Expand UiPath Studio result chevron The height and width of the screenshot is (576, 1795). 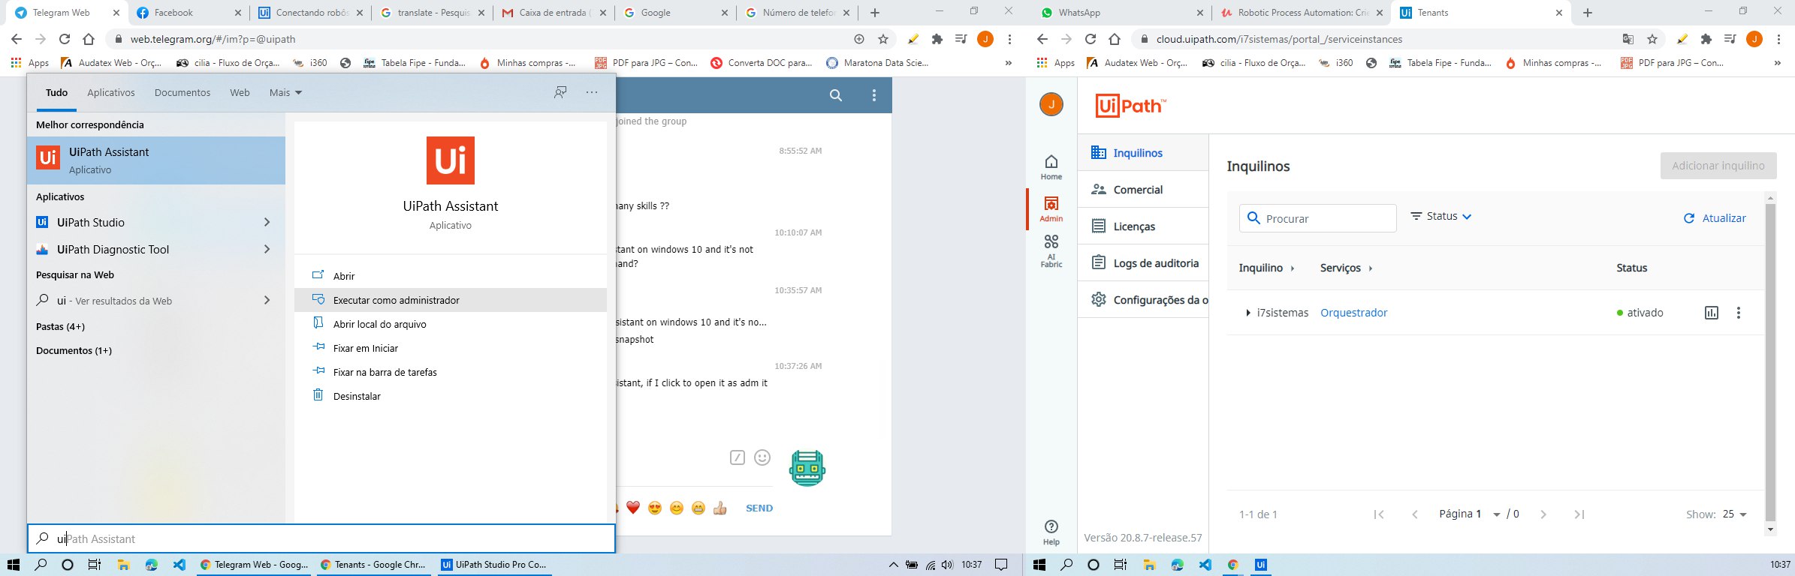click(267, 222)
